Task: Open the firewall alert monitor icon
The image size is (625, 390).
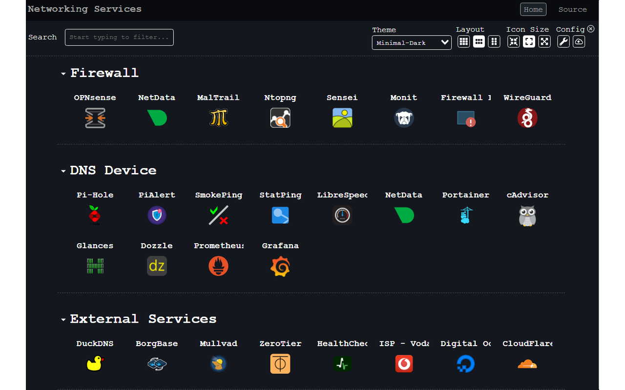Action: 466,118
